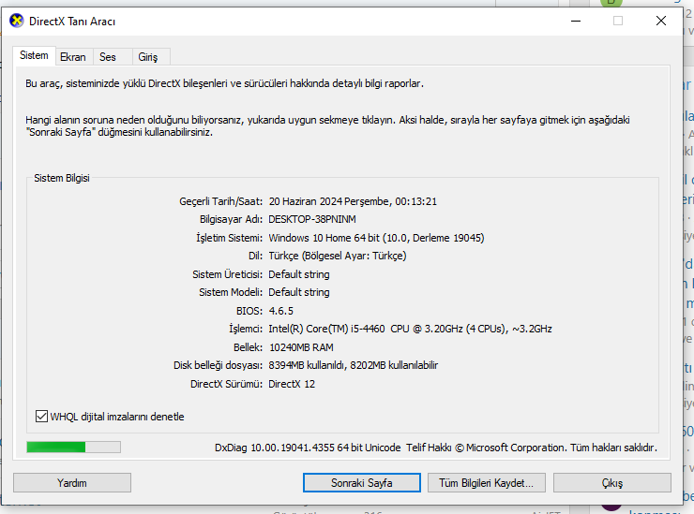This screenshot has width=694, height=514.
Task: Select BIOS version 4.6.5
Action: [281, 311]
